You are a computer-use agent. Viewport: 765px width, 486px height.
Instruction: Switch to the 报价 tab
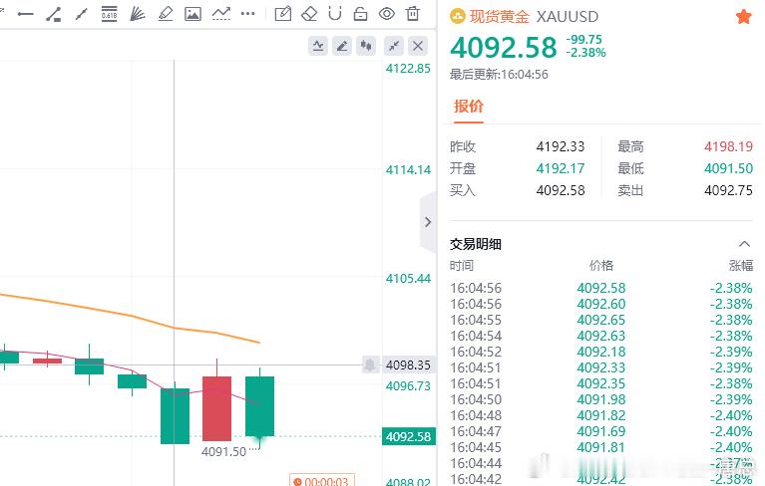[x=469, y=107]
